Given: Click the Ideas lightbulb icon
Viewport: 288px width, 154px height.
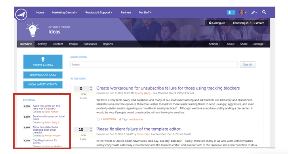Looking at the screenshot, I should [x=33, y=30].
